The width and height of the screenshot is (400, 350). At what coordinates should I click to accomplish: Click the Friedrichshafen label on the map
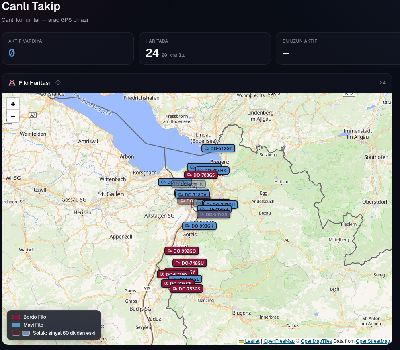[x=142, y=98]
